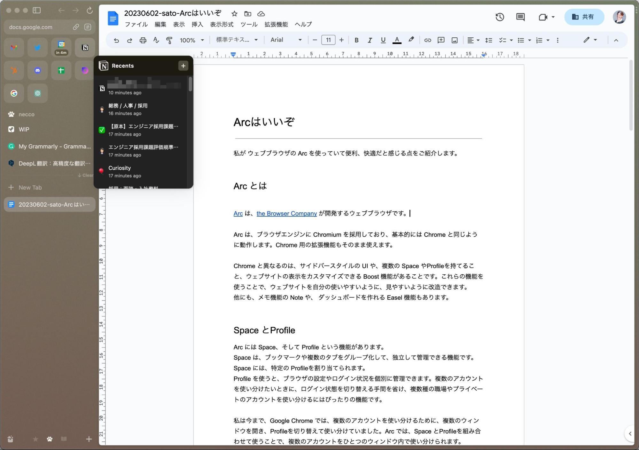Image resolution: width=639 pixels, height=450 pixels.
Task: Star the document title
Action: (234, 14)
